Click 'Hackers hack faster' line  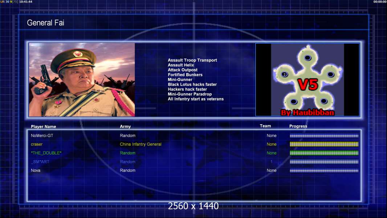187,89
